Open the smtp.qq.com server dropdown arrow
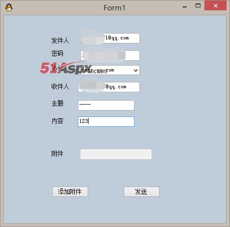Viewport: 230px width, 227px height. click(x=135, y=71)
